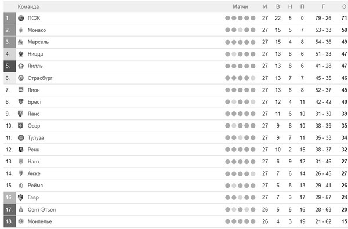Click the Монпелье club crest icon

[x=21, y=221]
